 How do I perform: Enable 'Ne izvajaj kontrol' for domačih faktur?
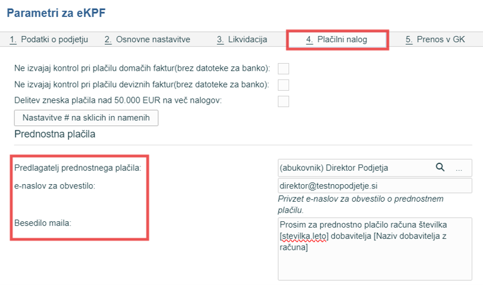click(283, 69)
